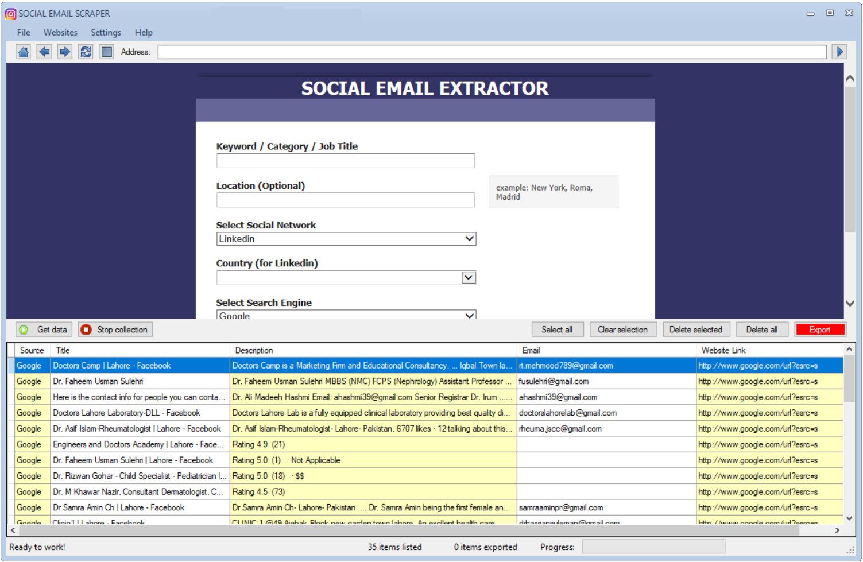Click the red Stop collection icon
The image size is (863, 562).
(86, 330)
